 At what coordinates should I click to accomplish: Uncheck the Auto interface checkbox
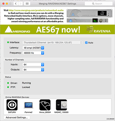pyautogui.click(x=86, y=43)
